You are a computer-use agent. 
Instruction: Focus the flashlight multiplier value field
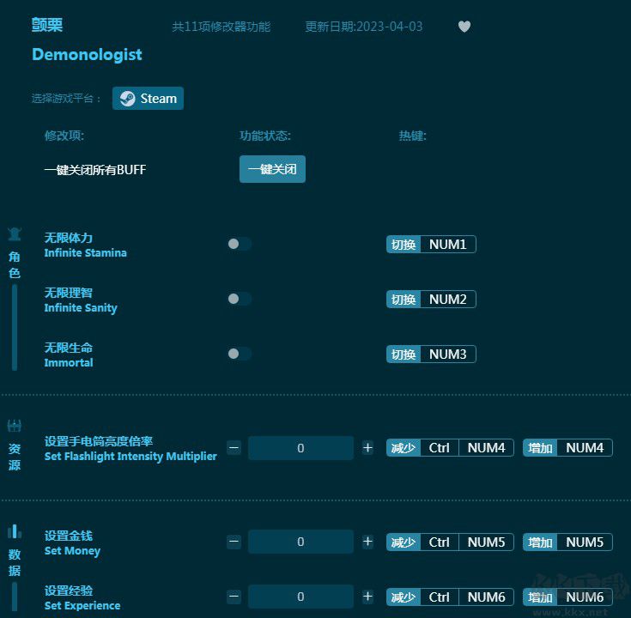(x=300, y=448)
